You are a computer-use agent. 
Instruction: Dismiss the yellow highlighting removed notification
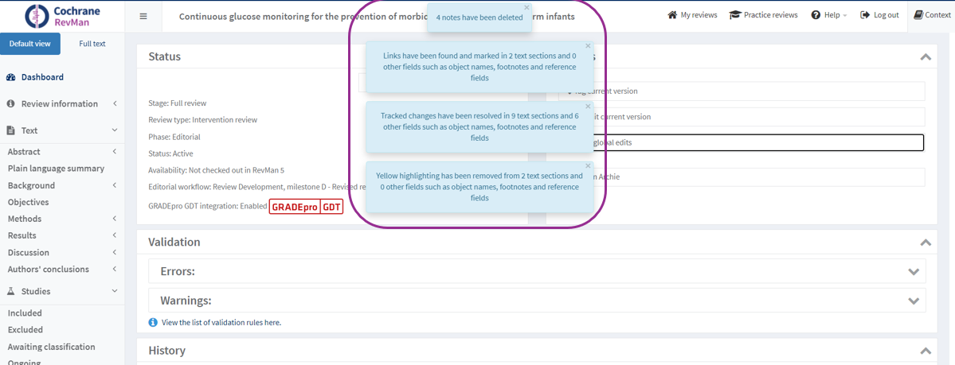pos(588,166)
